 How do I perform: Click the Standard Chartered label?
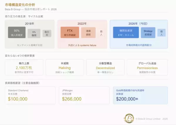pyautogui.click(x=18, y=91)
